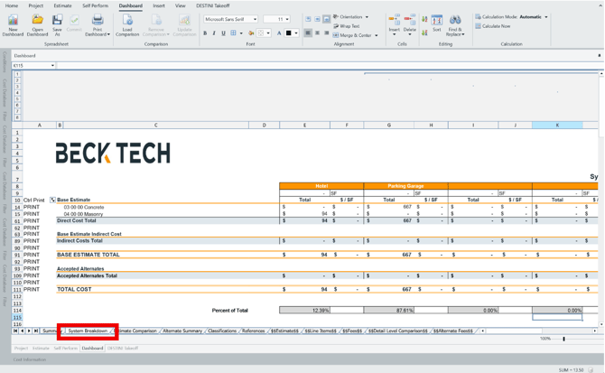Open the Find & Replace binoculars tool
The height and width of the screenshot is (373, 605).
point(455,21)
